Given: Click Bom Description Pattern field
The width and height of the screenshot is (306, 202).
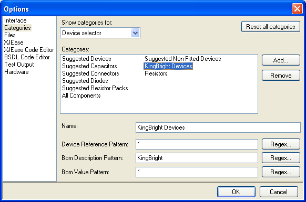Looking at the screenshot, I should tap(197, 158).
